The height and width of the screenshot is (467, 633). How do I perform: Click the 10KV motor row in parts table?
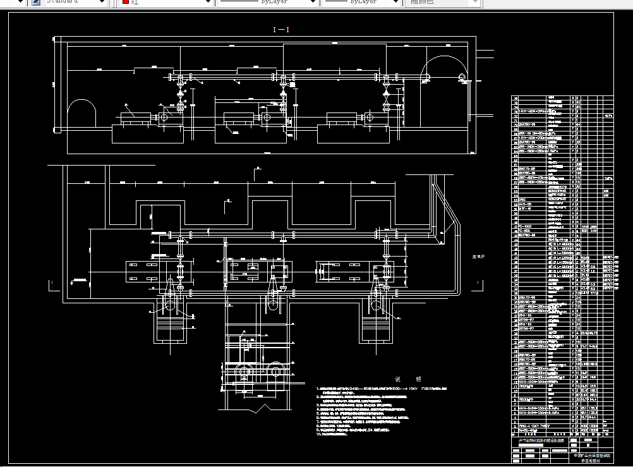[x=562, y=426]
